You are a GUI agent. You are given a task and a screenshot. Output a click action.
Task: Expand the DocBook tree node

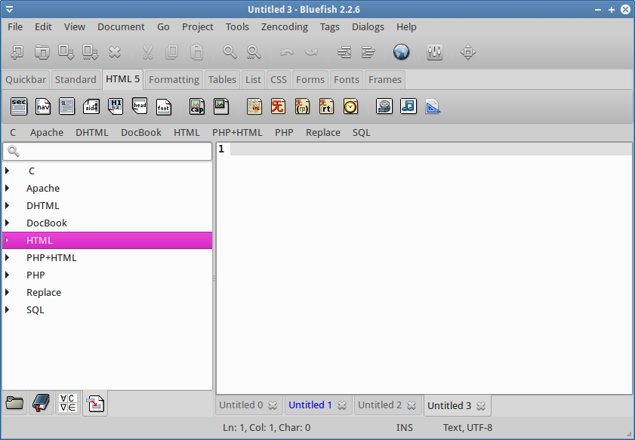[x=8, y=223]
